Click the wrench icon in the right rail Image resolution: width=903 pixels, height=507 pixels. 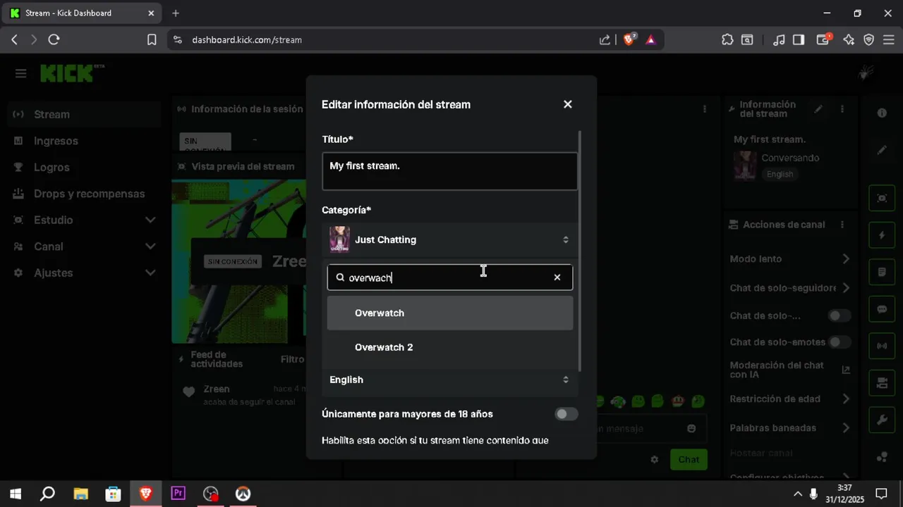(x=882, y=420)
